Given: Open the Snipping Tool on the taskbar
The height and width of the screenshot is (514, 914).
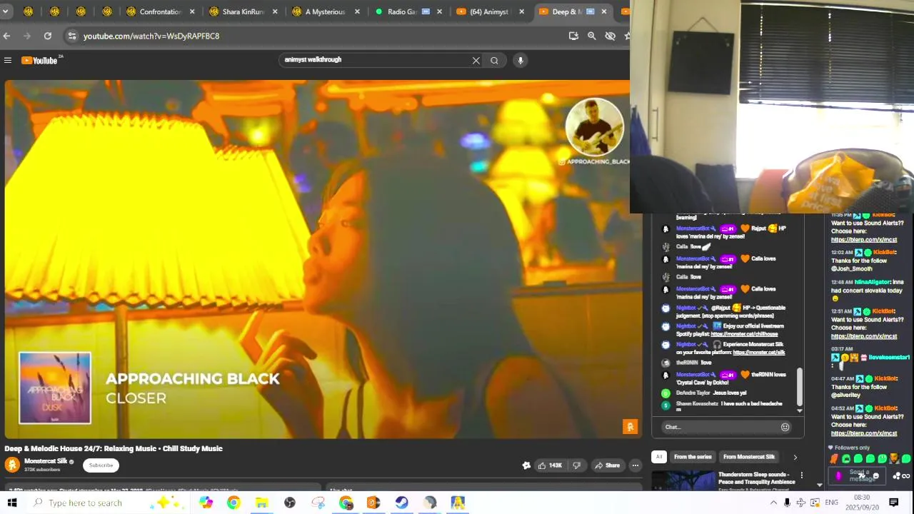Looking at the screenshot, I should 318,503.
